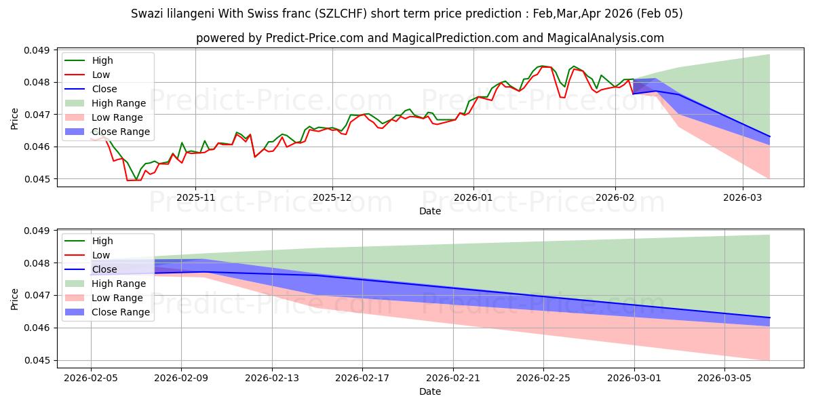Click the Low Range swatch in bottom chart legend

tap(77, 298)
